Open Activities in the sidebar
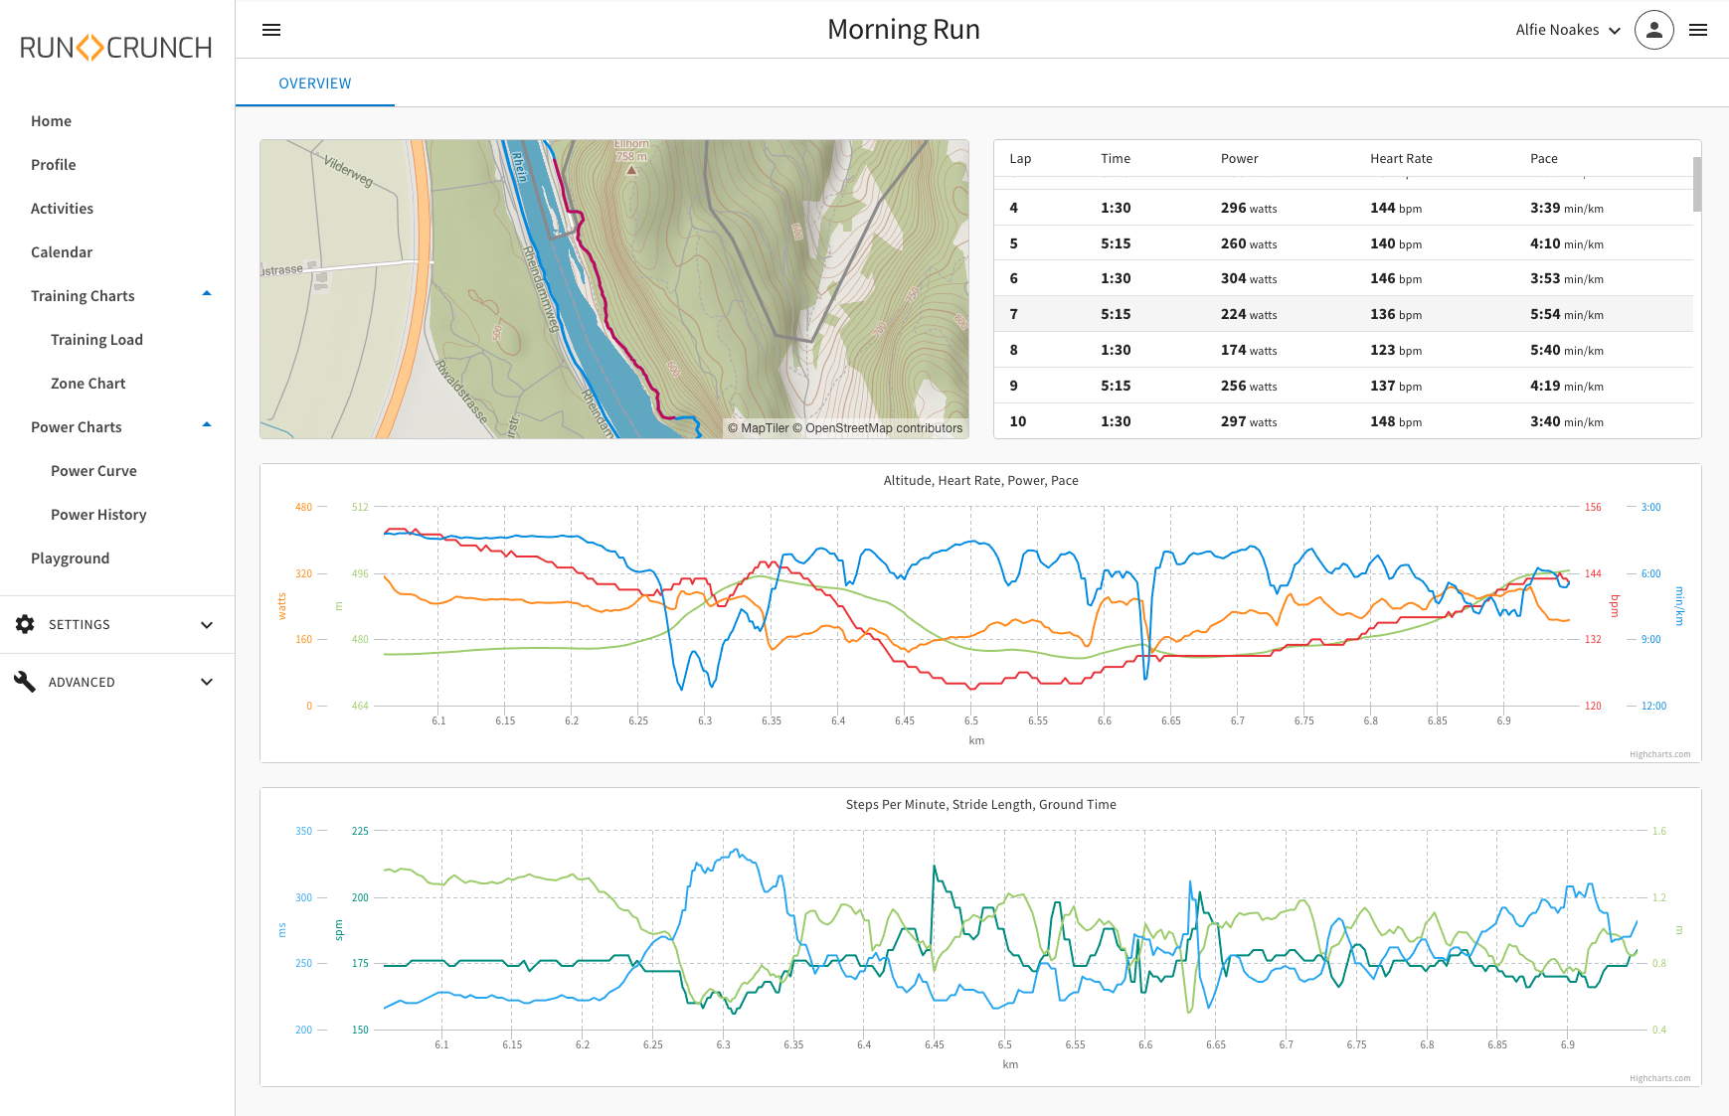Screen dimensions: 1729x1116 pos(62,209)
